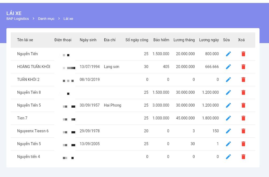Open the Danh mục breadcrumb link
Image resolution: width=269 pixels, height=177 pixels.
[46, 19]
